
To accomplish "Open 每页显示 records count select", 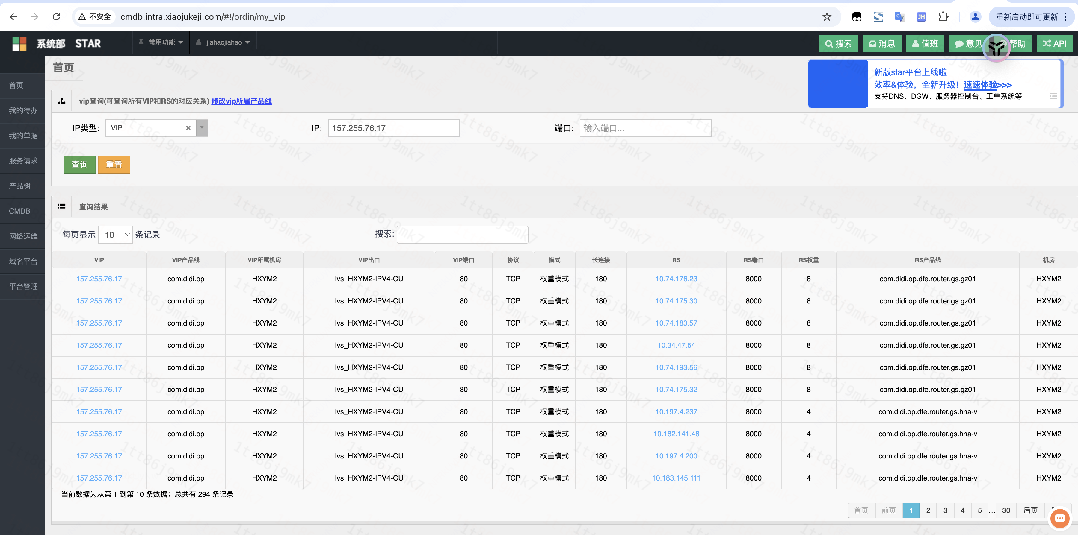I will point(116,235).
